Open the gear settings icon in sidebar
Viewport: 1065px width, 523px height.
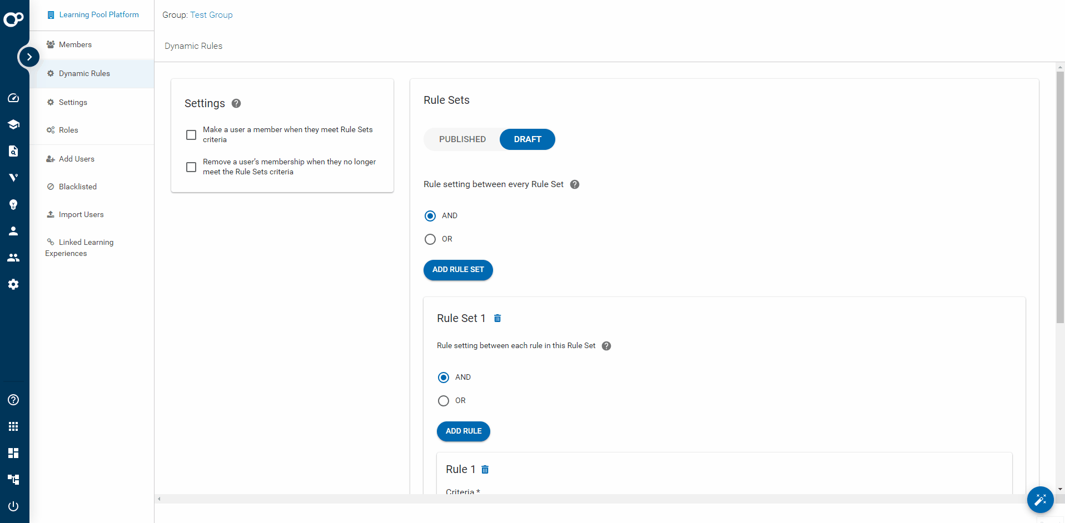click(x=13, y=284)
